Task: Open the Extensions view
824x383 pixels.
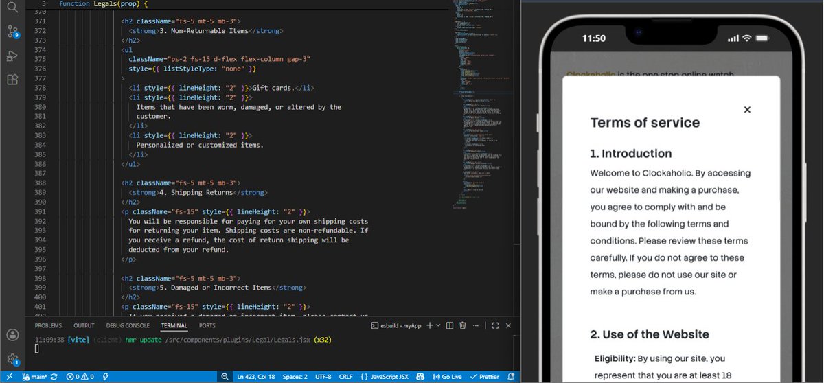Action: tap(12, 79)
